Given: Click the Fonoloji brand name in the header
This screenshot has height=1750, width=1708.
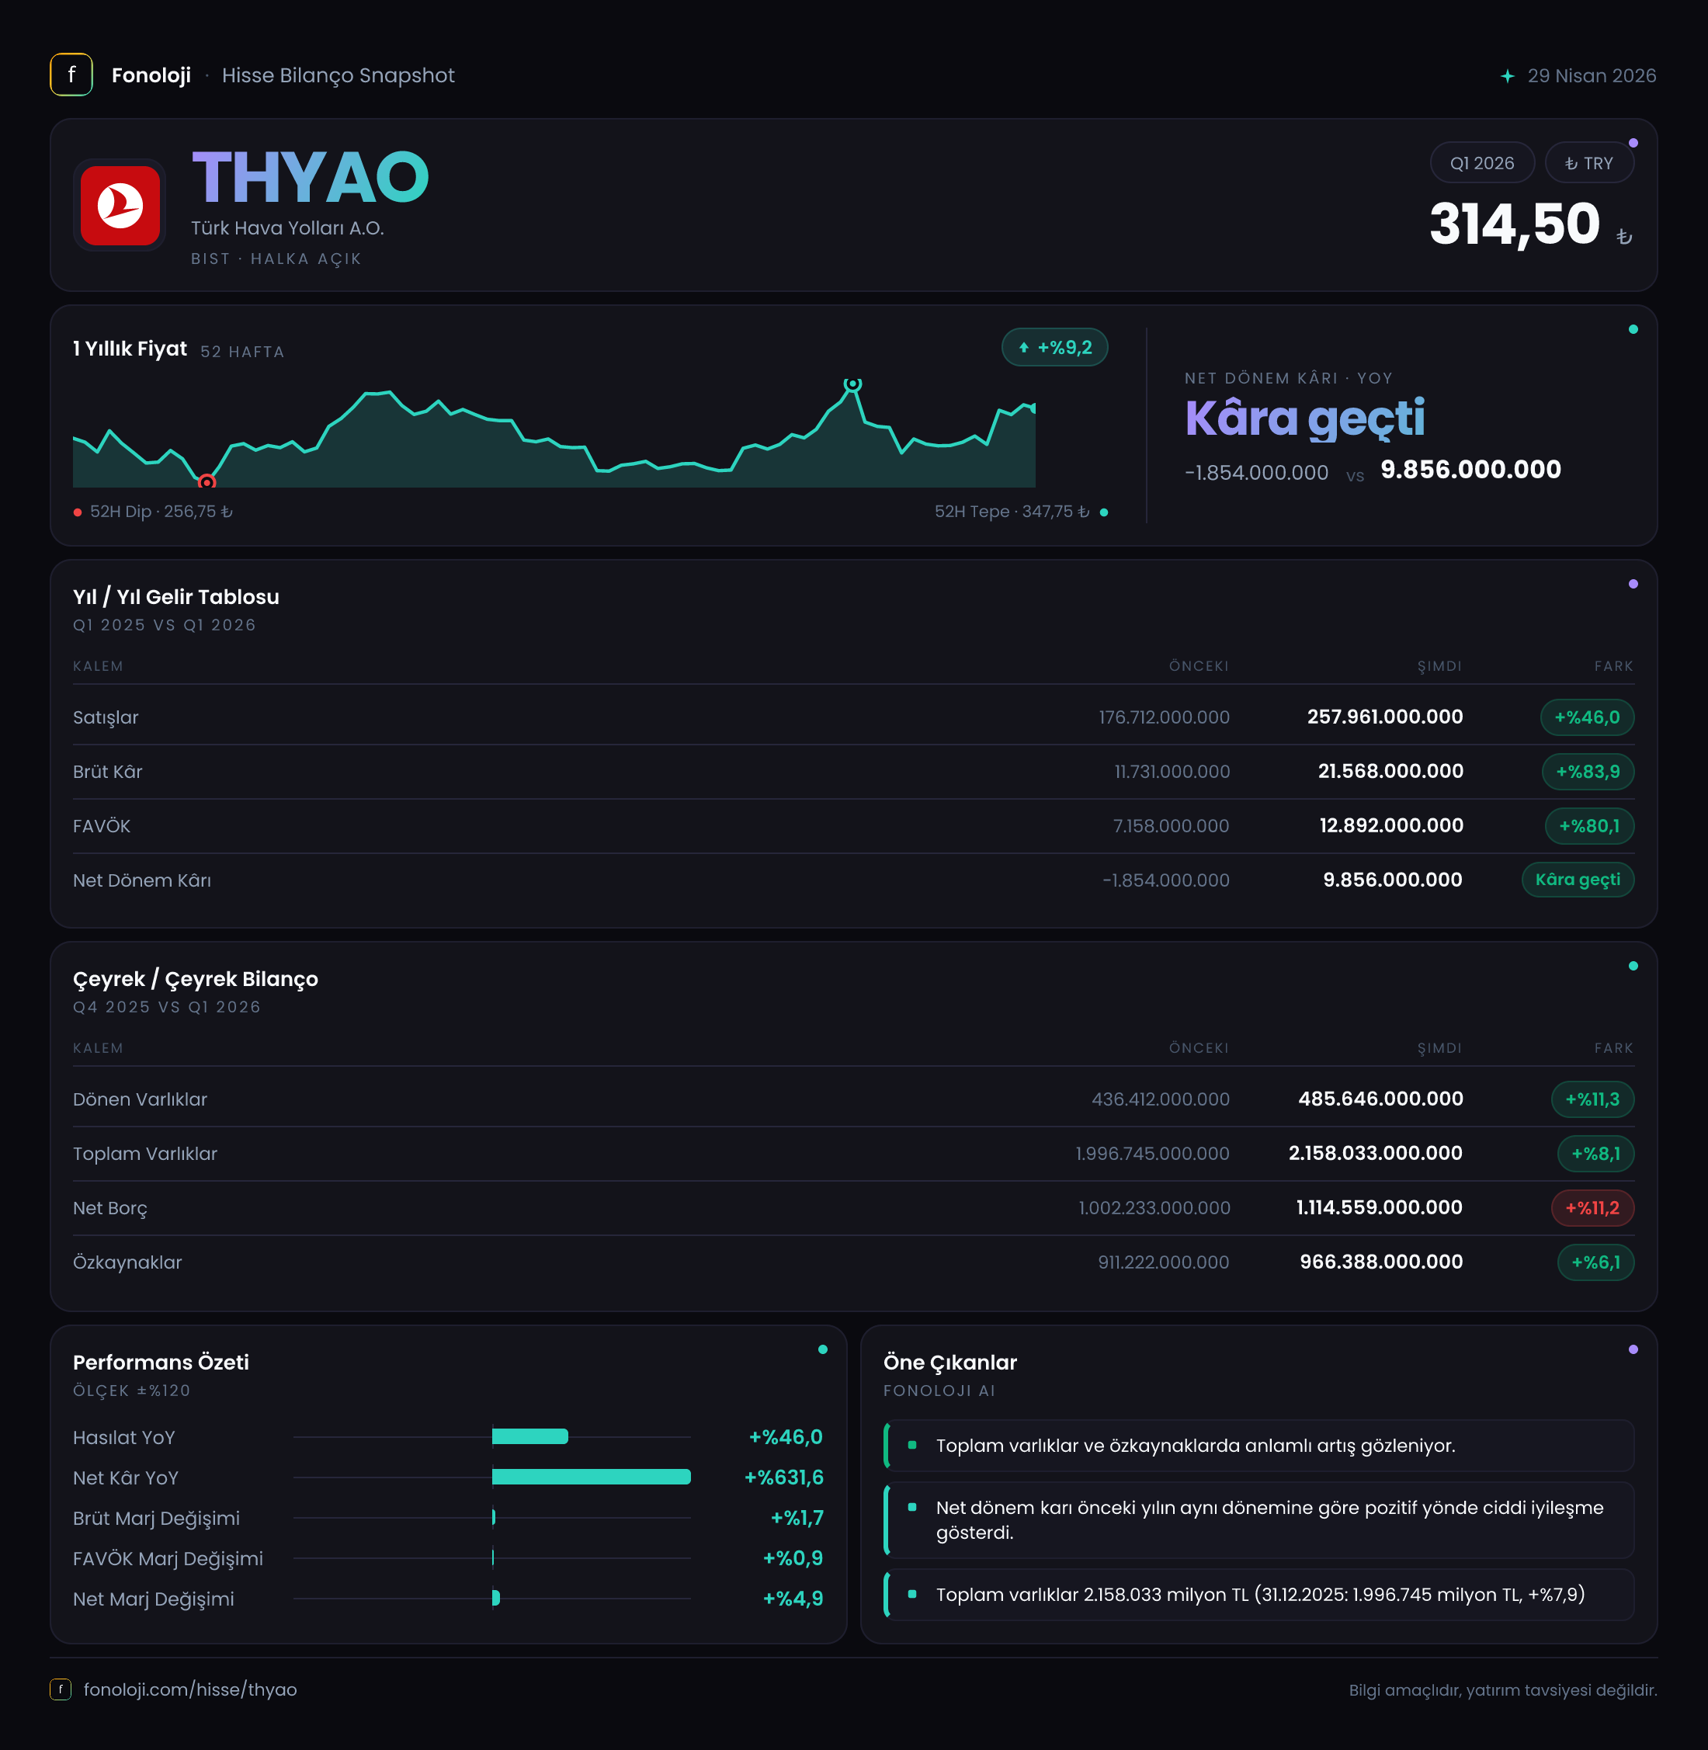Looking at the screenshot, I should coord(151,75).
